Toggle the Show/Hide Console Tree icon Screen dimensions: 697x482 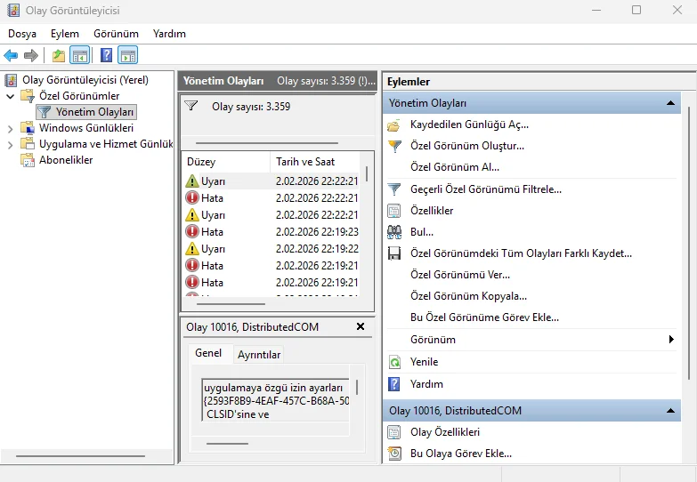tap(80, 56)
